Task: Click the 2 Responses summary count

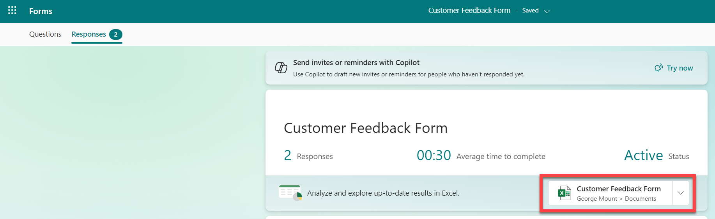Action: 288,155
